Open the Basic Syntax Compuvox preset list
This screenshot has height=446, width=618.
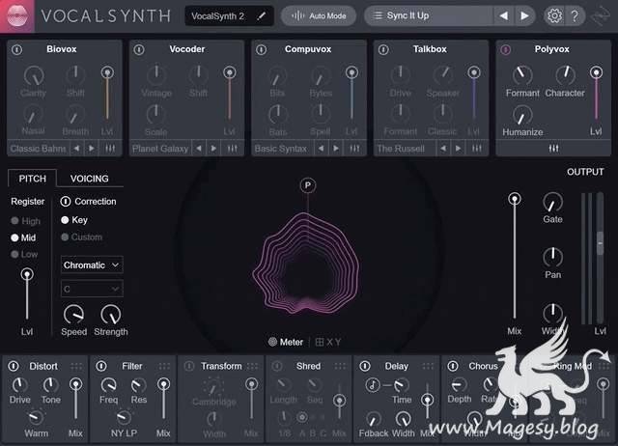(x=281, y=149)
